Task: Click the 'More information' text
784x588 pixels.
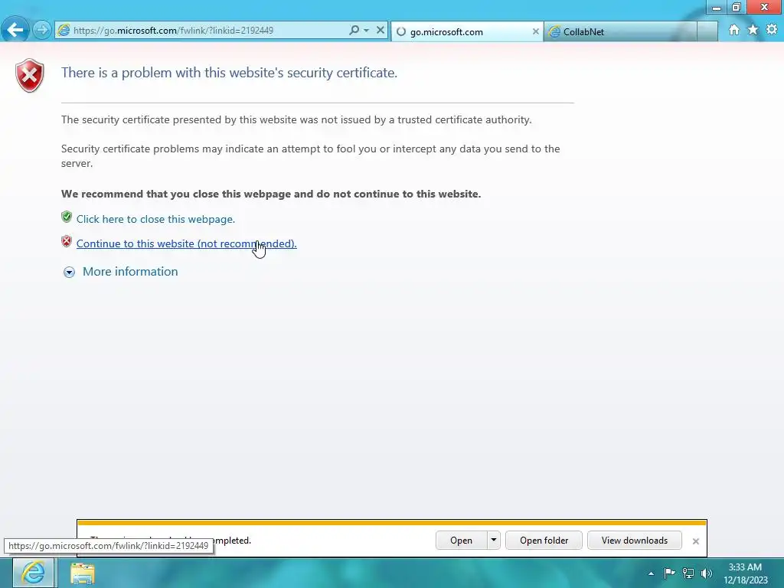Action: coord(130,272)
